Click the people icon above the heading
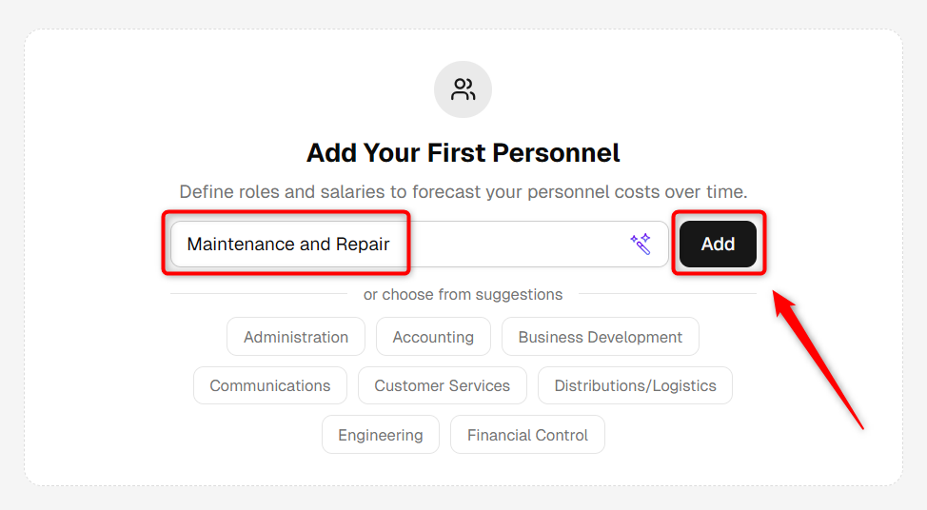This screenshot has height=510, width=927. (x=463, y=89)
